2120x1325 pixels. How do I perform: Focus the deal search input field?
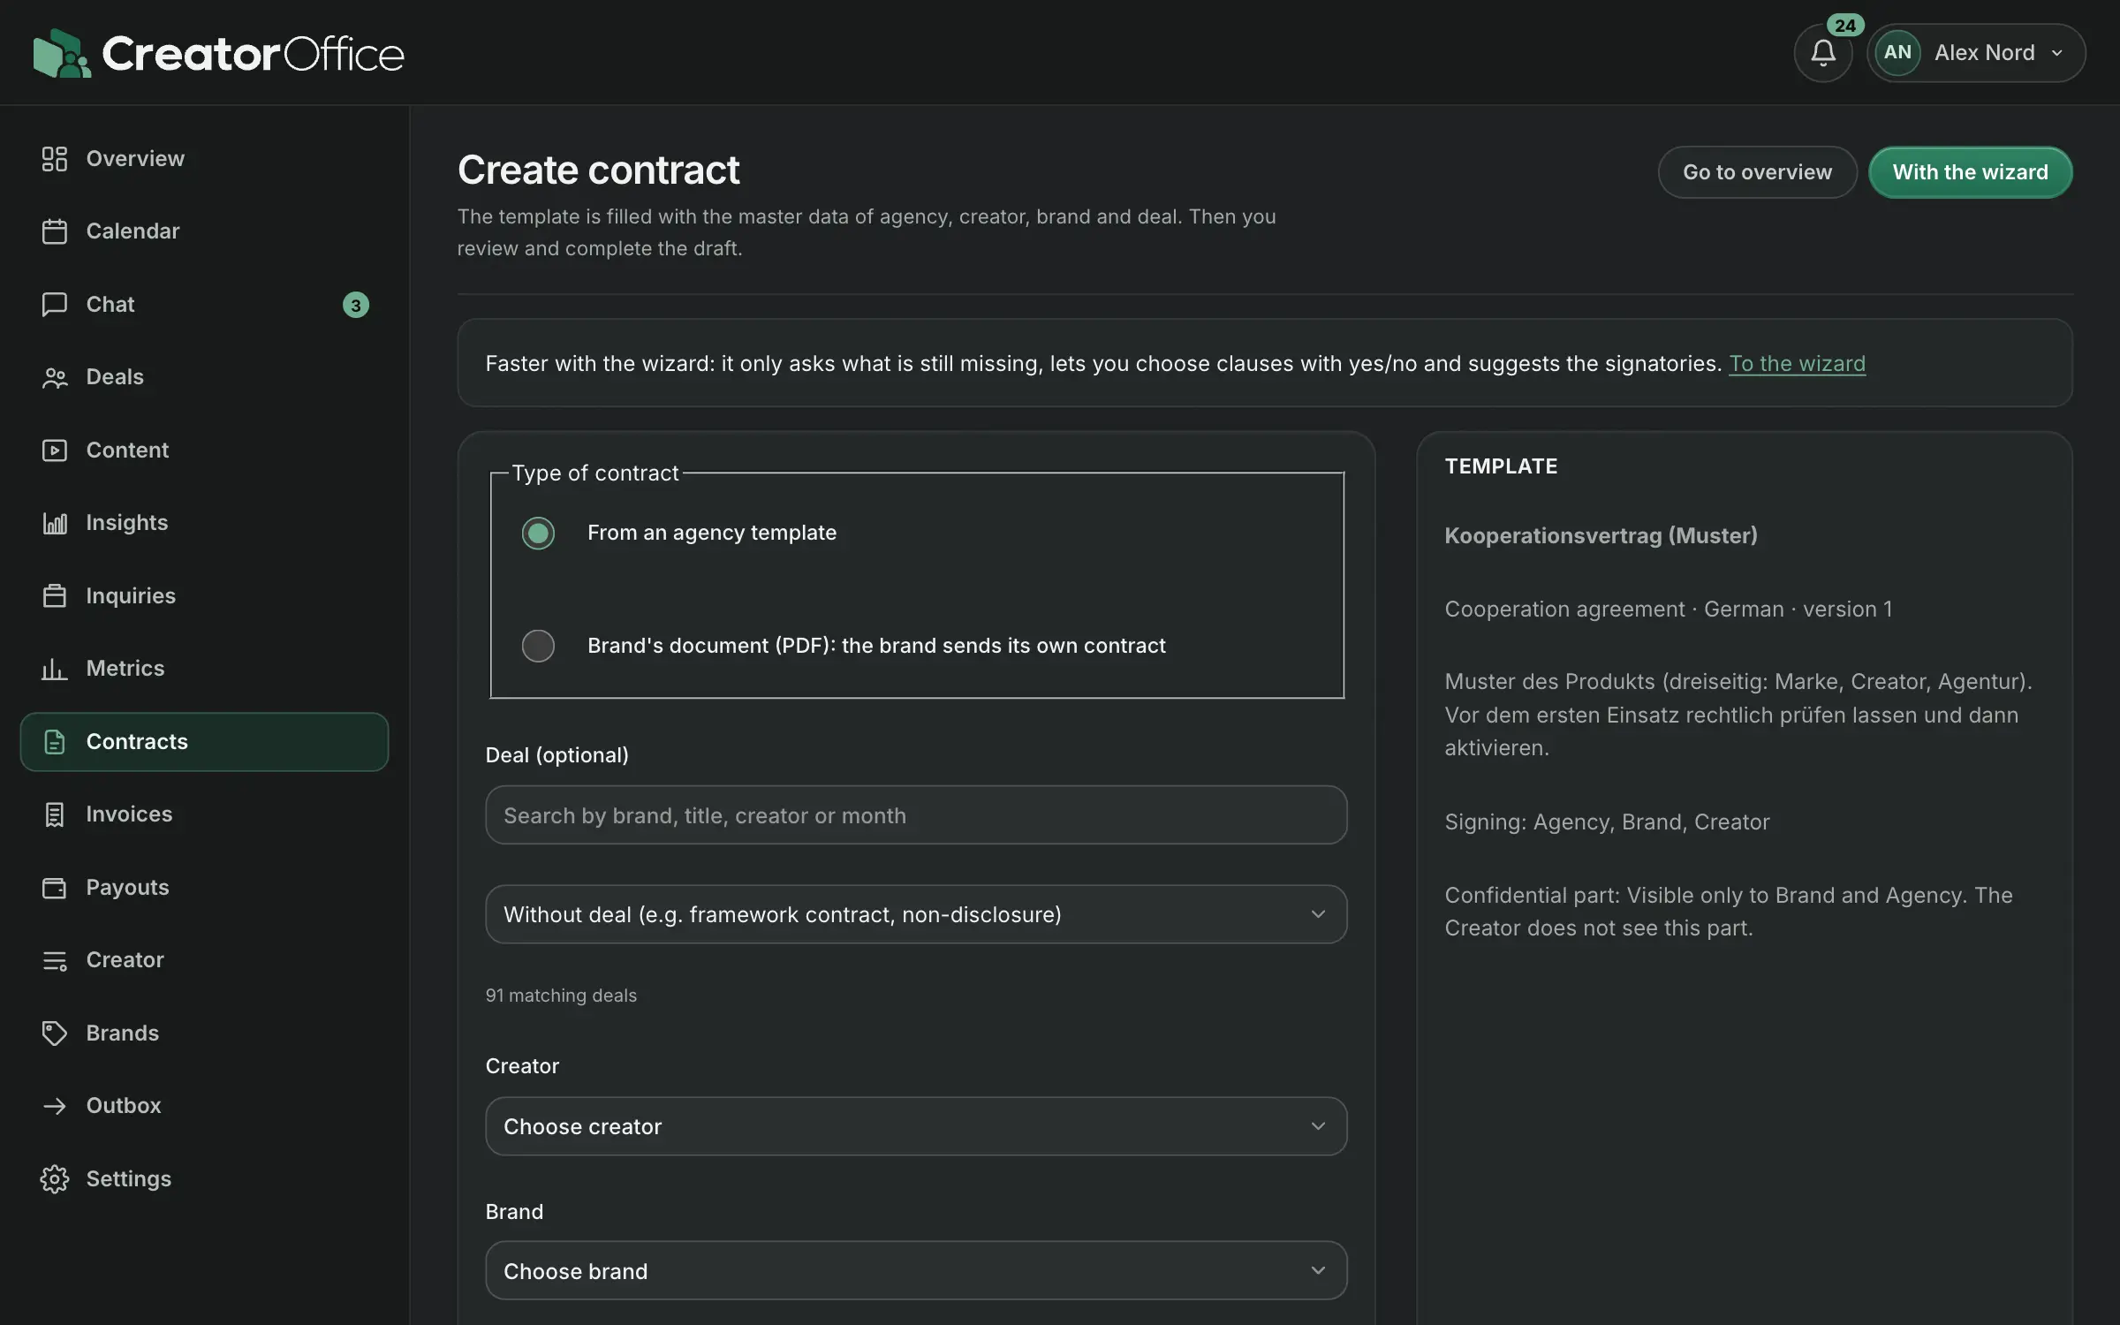pyautogui.click(x=916, y=815)
